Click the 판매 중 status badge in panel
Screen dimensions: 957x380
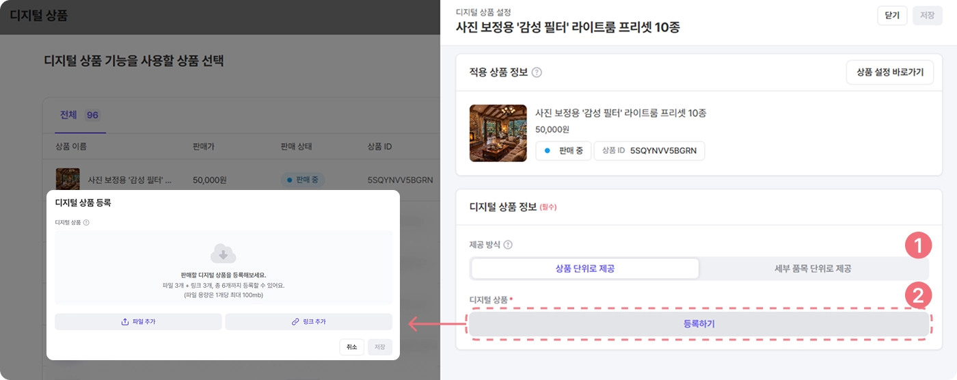tap(563, 150)
